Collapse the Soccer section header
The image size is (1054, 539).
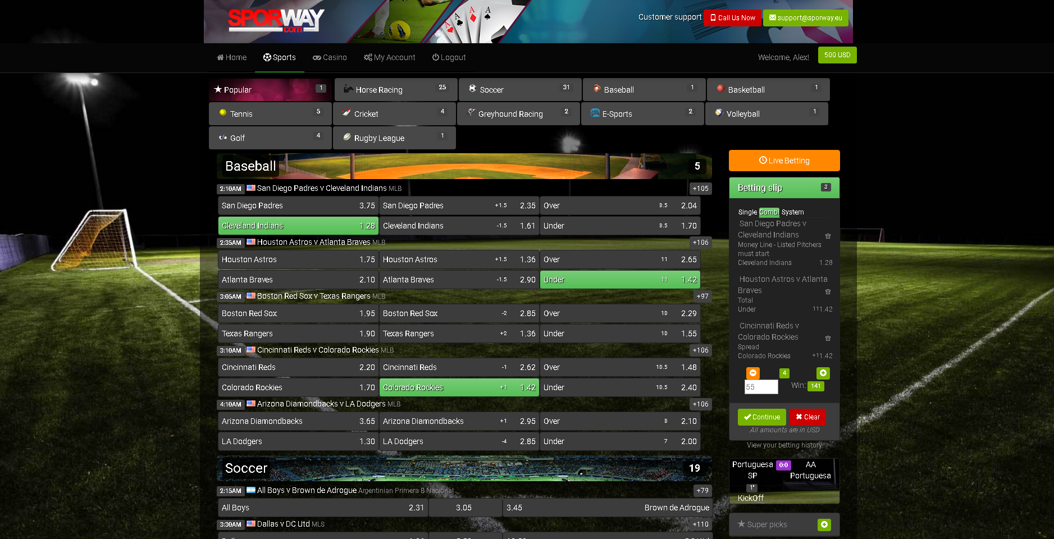coord(464,468)
